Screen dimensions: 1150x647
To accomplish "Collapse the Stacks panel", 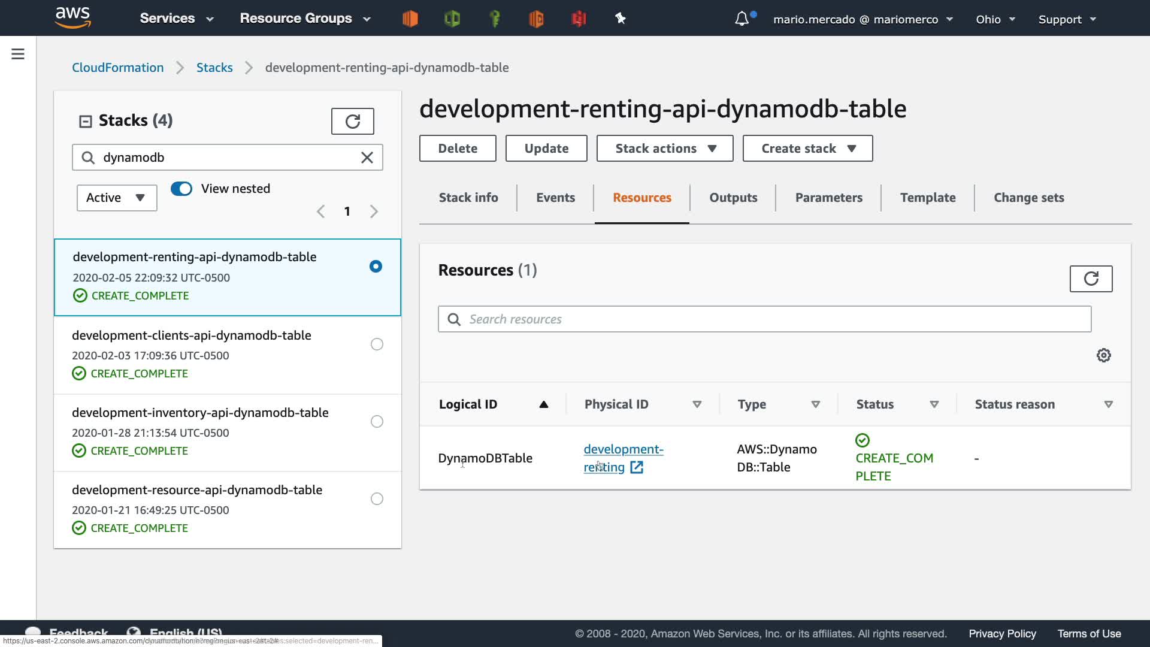I will [x=86, y=122].
